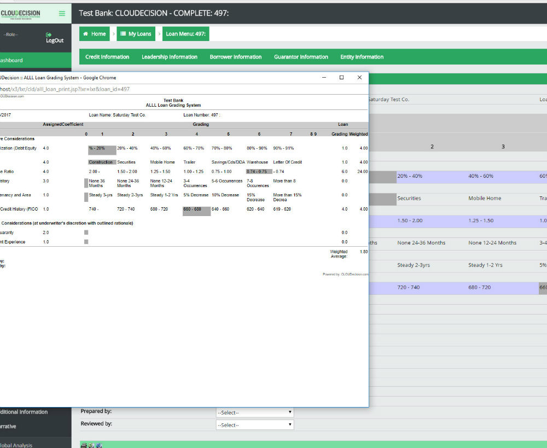Maximize the ALLL Loan Grading popup window
Image resolution: width=547 pixels, height=448 pixels.
[x=341, y=78]
